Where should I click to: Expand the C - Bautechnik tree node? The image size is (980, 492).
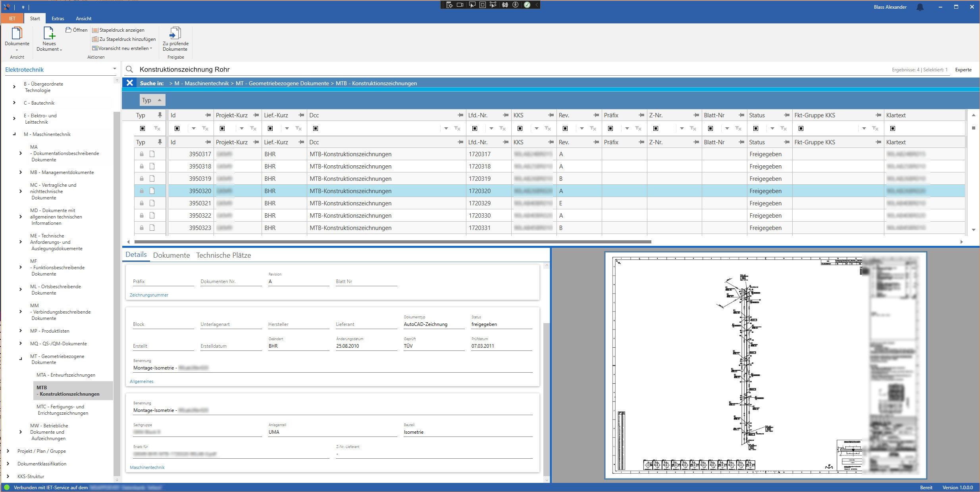14,103
